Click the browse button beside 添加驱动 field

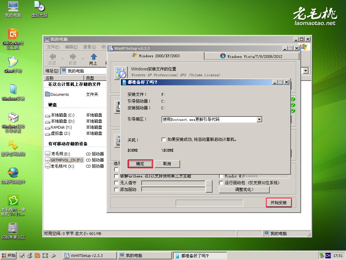pos(209,190)
